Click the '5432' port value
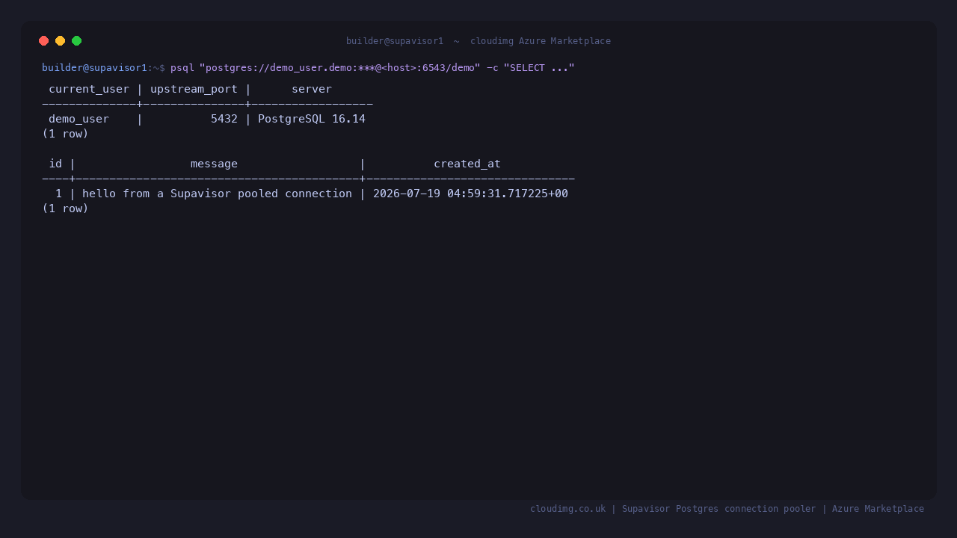 point(224,119)
